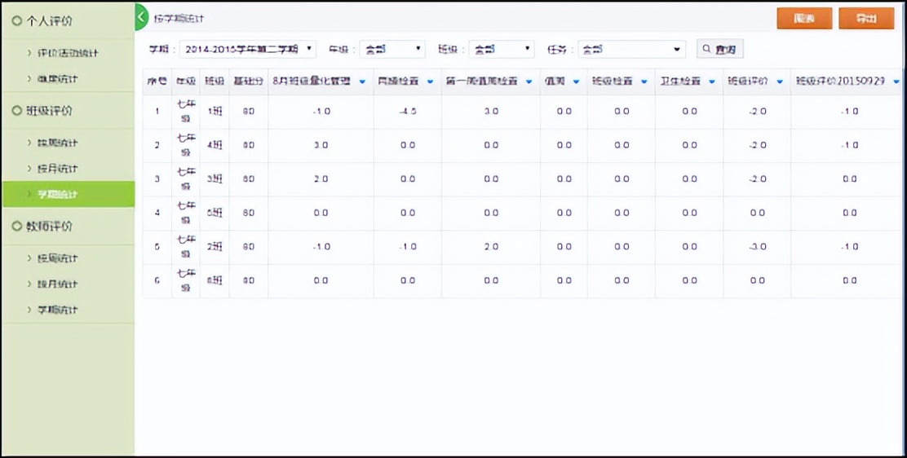
Task: Click the magnifier 查询 search button
Action: point(719,49)
